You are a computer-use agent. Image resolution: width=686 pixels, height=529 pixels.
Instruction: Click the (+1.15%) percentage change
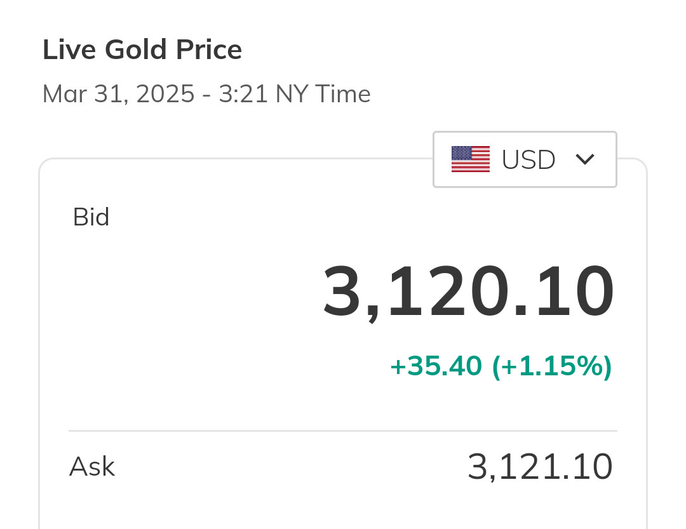pos(552,366)
